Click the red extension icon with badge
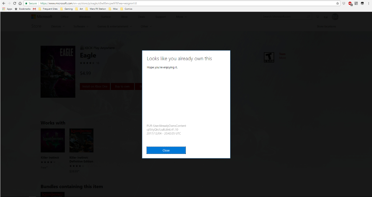 coord(350,4)
